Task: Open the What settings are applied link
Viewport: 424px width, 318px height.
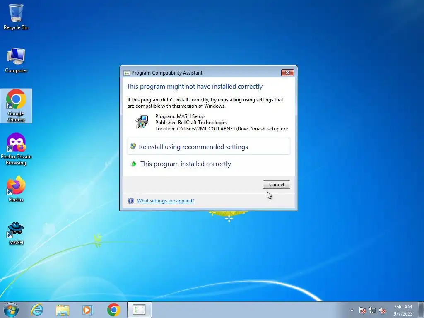Action: [x=166, y=201]
